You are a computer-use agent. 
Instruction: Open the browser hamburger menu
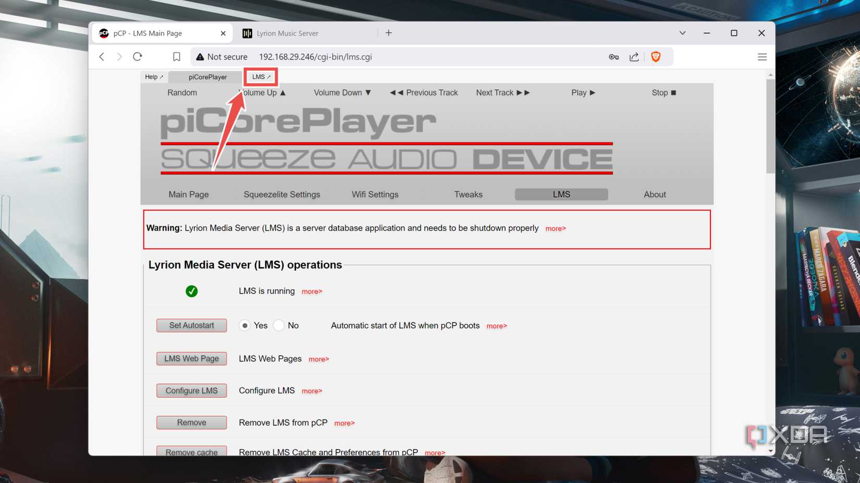762,56
